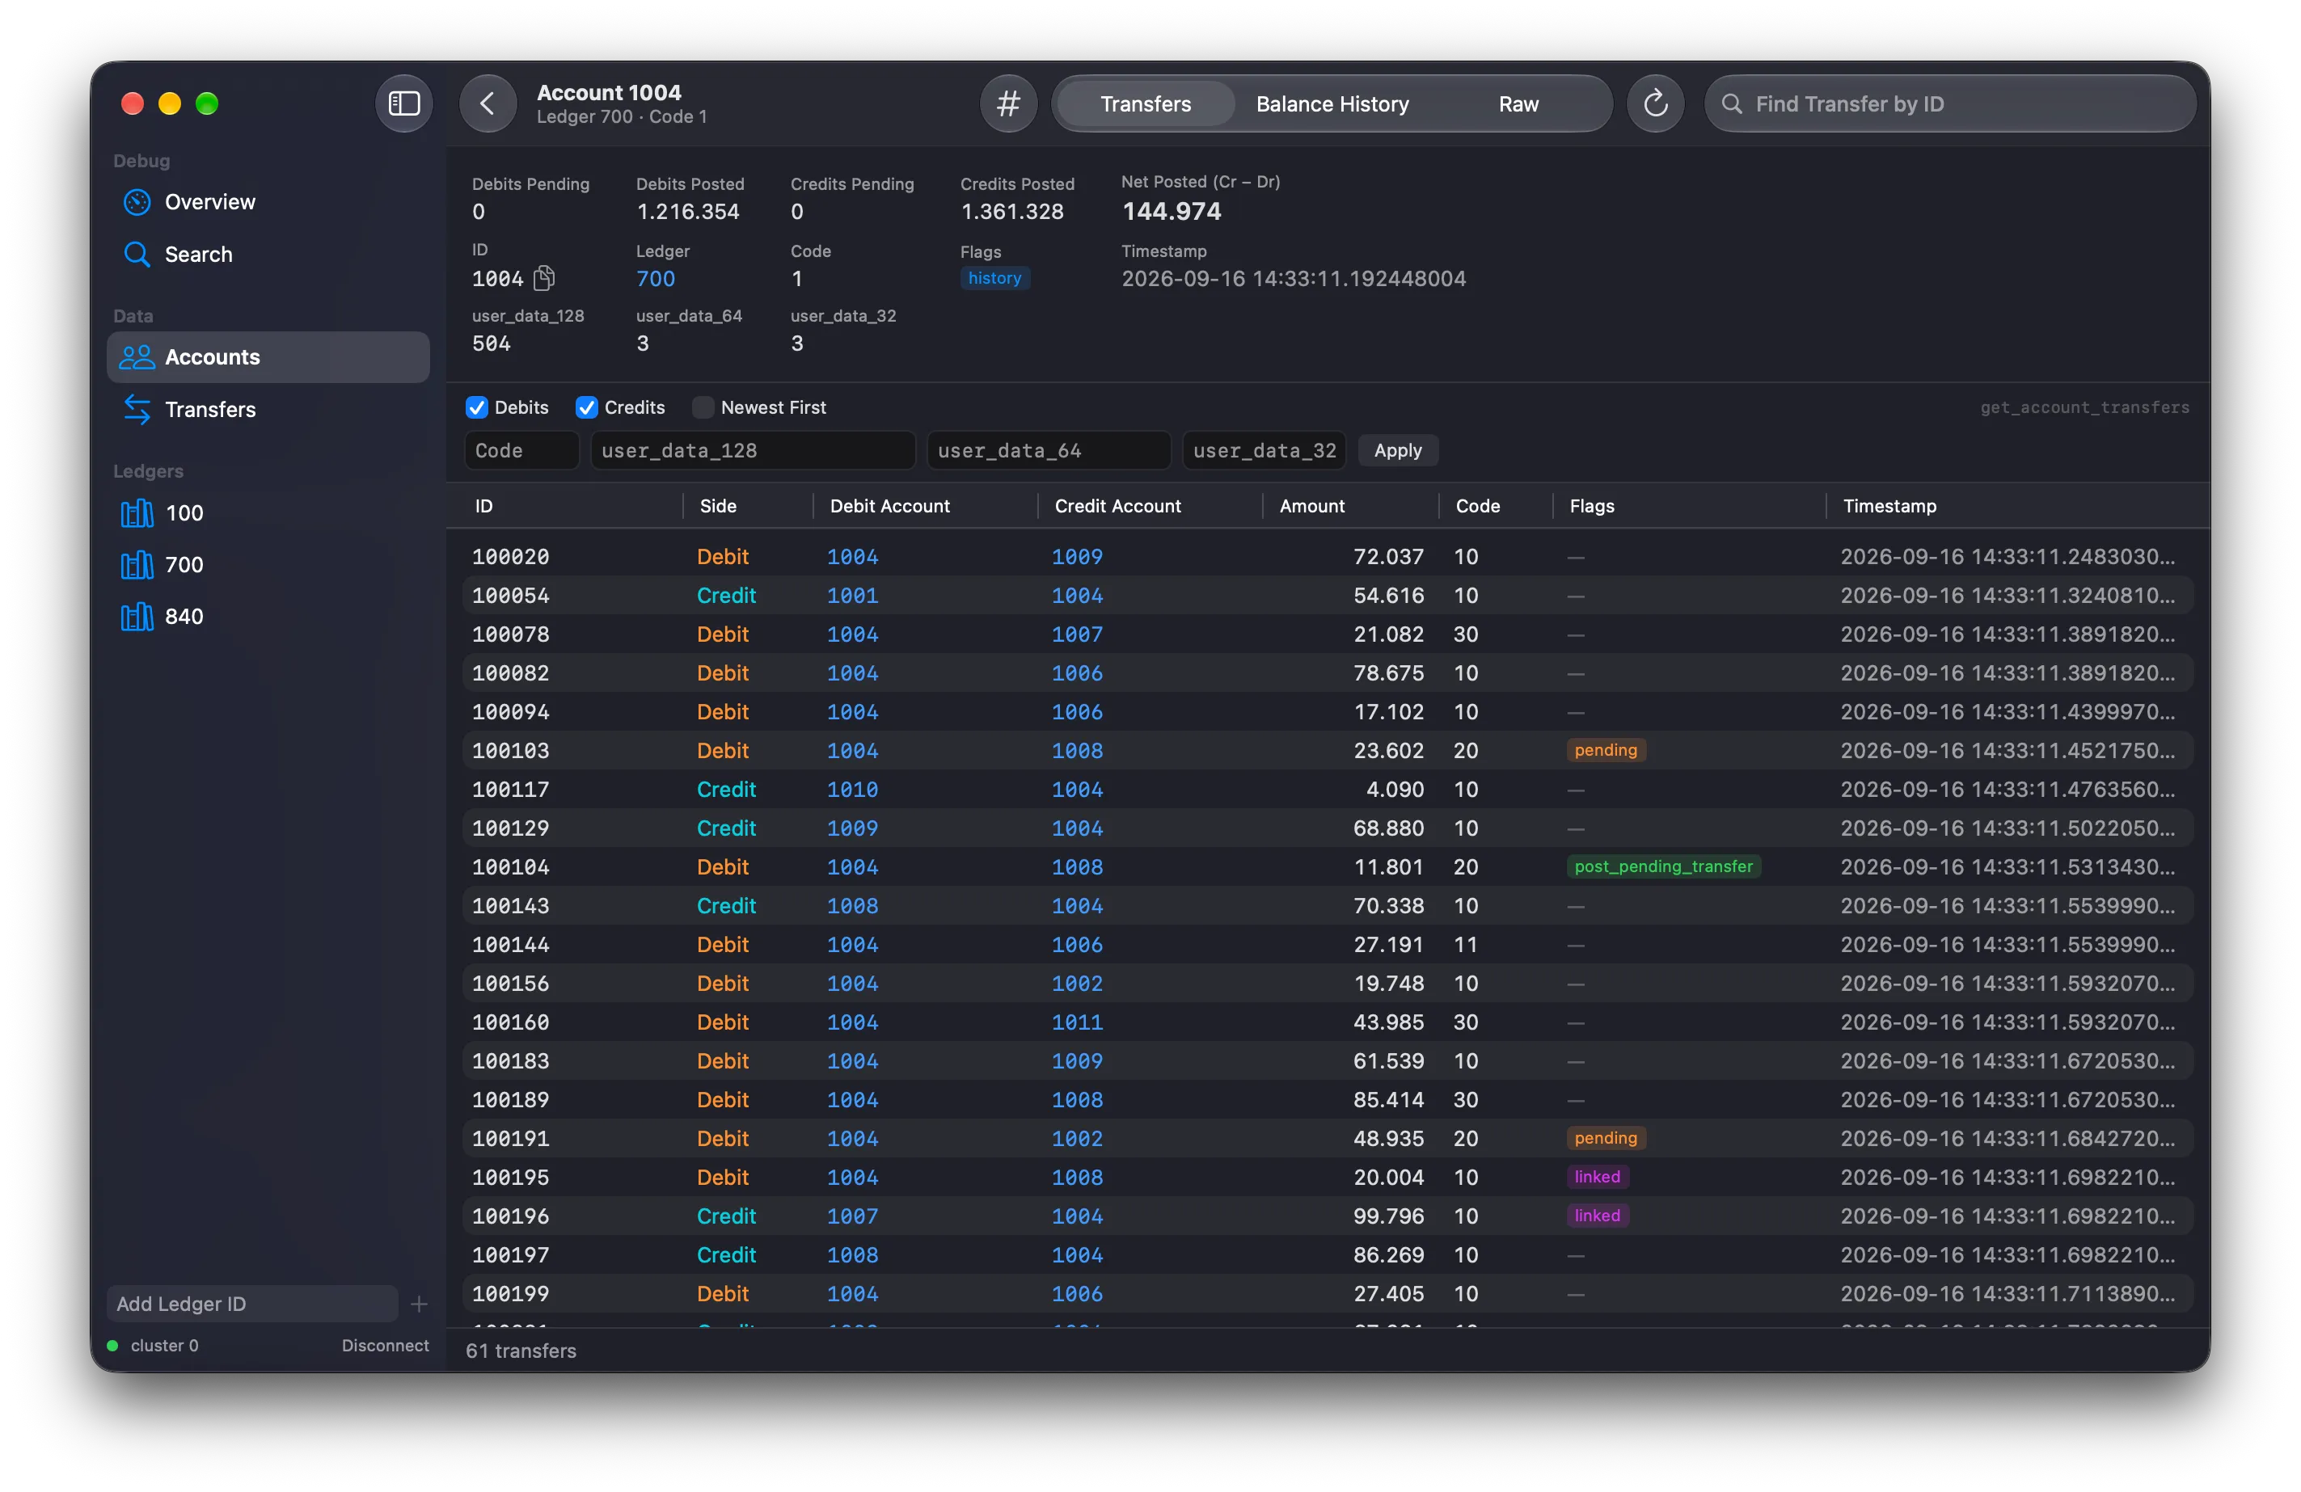Click the 61 transfers status text
Screen dimensions: 2301x1492
click(x=520, y=1350)
